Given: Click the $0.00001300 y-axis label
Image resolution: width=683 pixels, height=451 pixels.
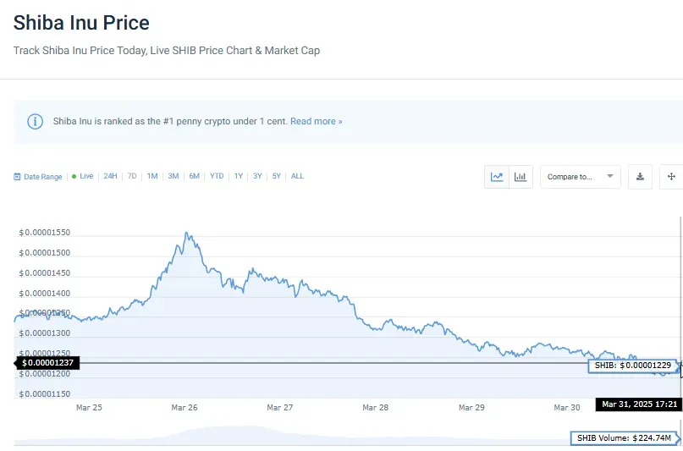Looking at the screenshot, I should [x=44, y=333].
